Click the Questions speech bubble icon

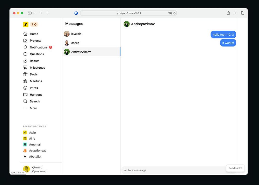point(25,54)
